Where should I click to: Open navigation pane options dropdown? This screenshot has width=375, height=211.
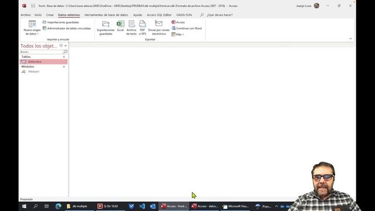click(x=61, y=46)
